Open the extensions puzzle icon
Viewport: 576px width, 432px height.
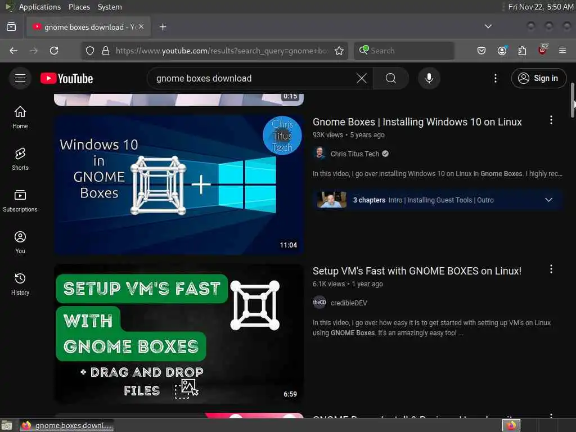pos(522,51)
